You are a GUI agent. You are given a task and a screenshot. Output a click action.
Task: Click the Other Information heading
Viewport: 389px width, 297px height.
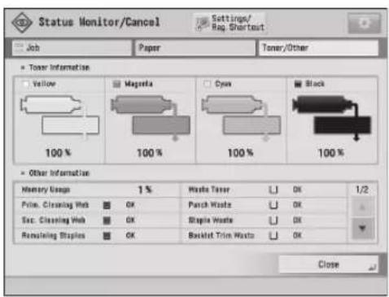[59, 173]
